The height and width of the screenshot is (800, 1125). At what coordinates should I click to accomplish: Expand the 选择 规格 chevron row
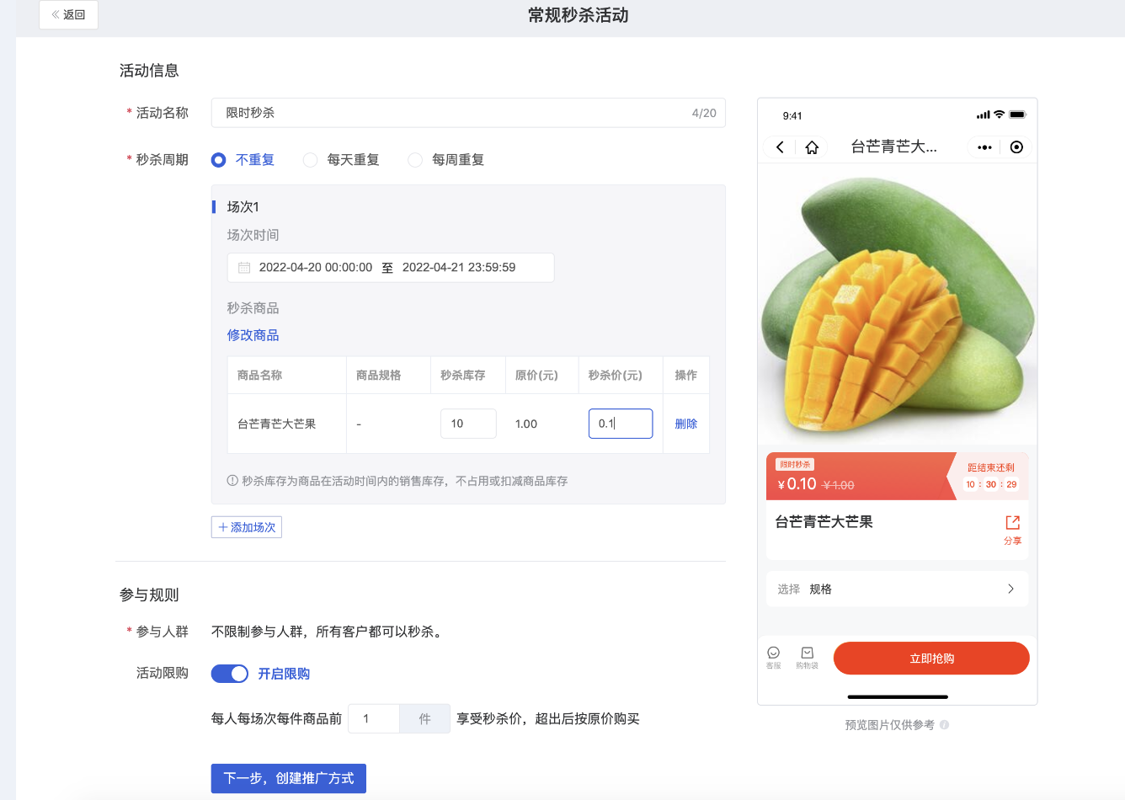tap(898, 589)
